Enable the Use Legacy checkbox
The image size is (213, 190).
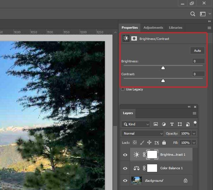pyautogui.click(x=123, y=89)
